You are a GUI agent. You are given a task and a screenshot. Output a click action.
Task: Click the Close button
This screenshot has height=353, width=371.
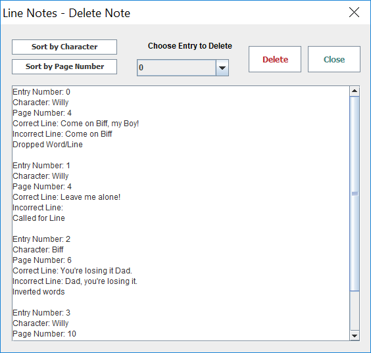(x=334, y=59)
